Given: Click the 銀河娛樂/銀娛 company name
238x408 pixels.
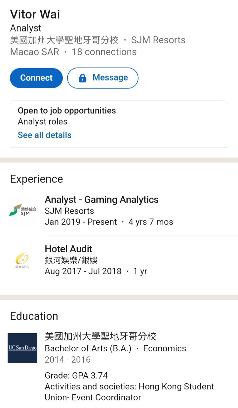Looking at the screenshot, I should (71, 260).
